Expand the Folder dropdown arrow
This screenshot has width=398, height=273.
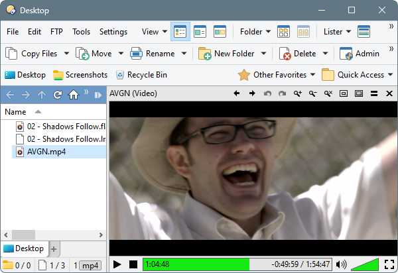(x=268, y=32)
